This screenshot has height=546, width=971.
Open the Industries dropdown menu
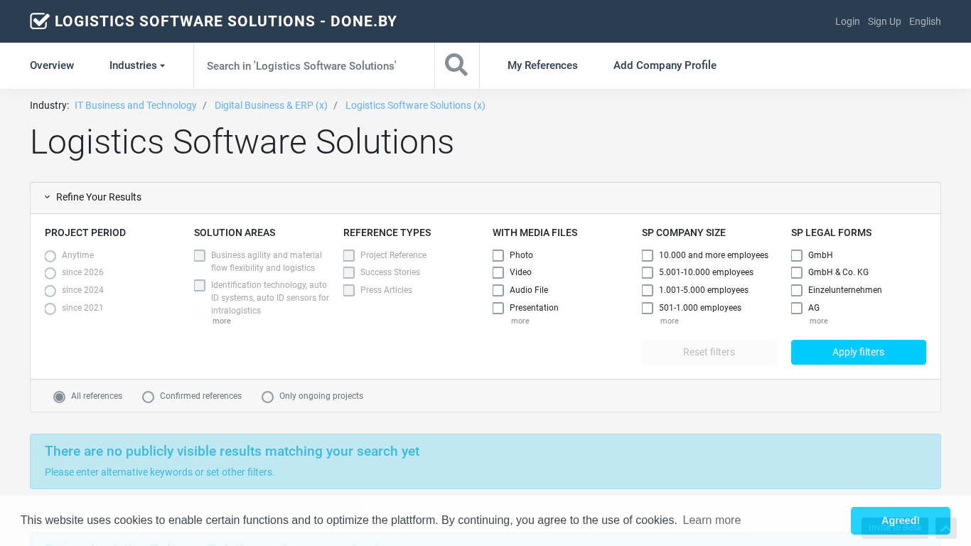136,65
